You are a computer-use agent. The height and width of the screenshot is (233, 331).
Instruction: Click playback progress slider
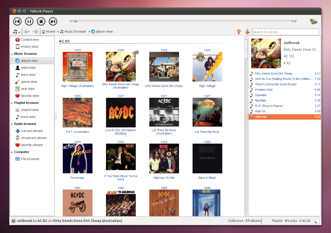coord(183,21)
